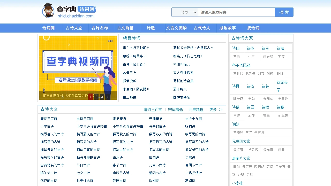
Task: Click the 查字典诗词网 logo icon
Action: pyautogui.click(x=48, y=11)
